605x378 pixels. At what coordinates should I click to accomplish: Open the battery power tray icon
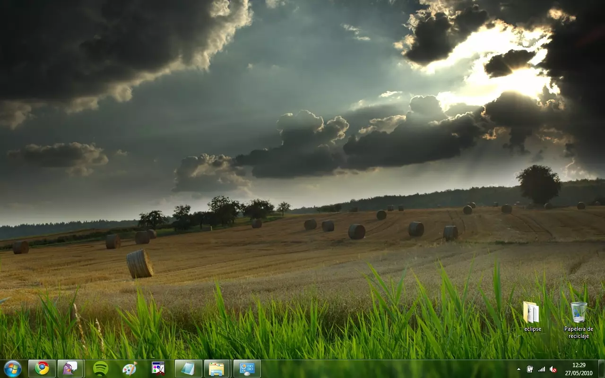click(530, 369)
